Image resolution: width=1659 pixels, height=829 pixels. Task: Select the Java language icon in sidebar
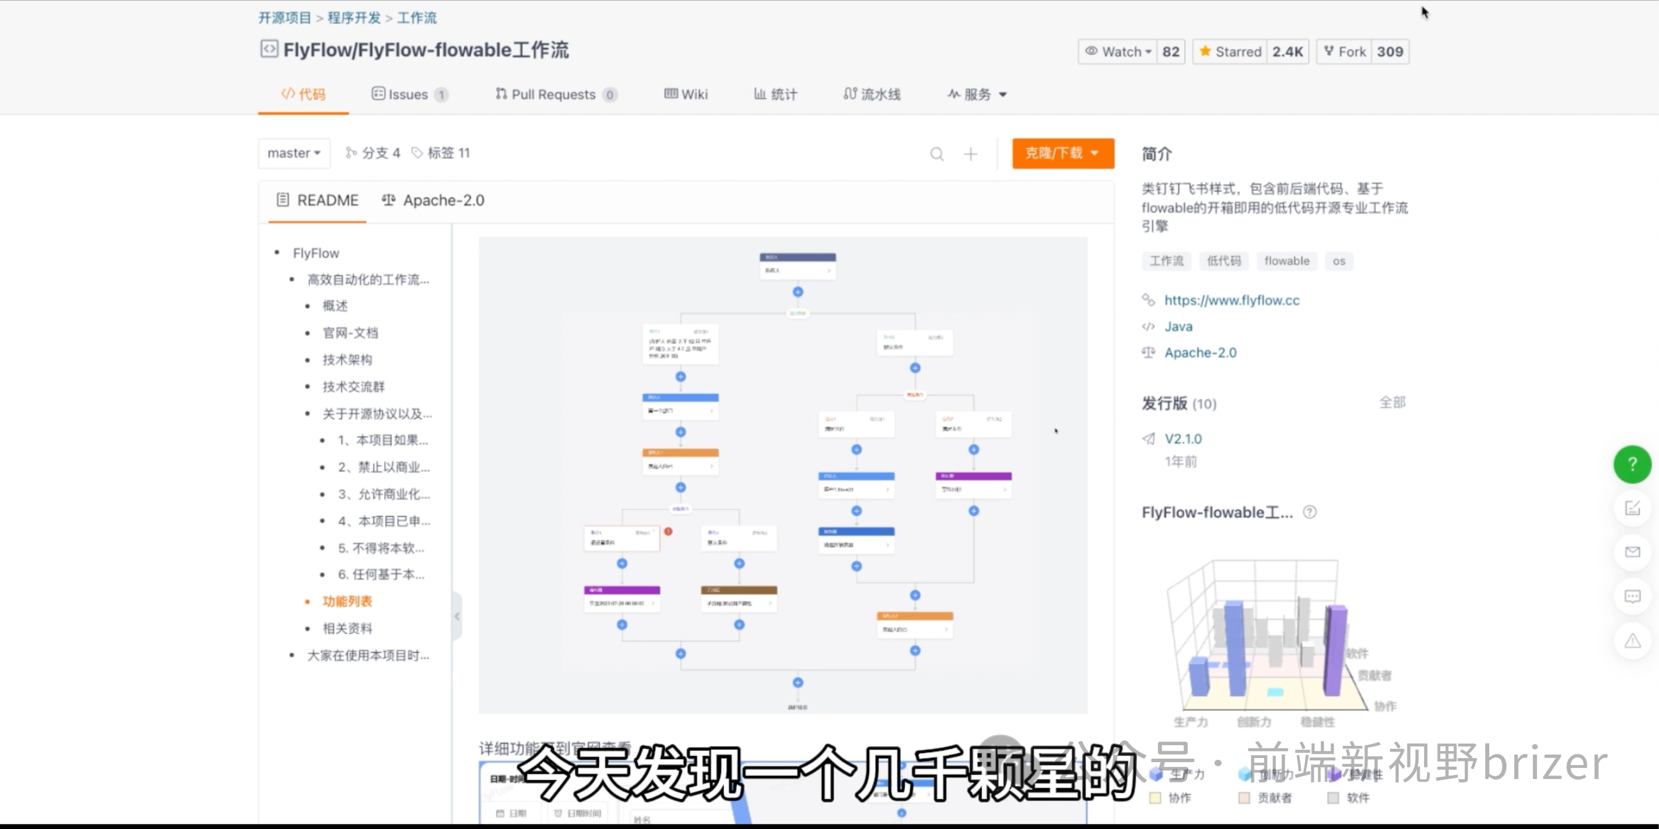(x=1148, y=327)
